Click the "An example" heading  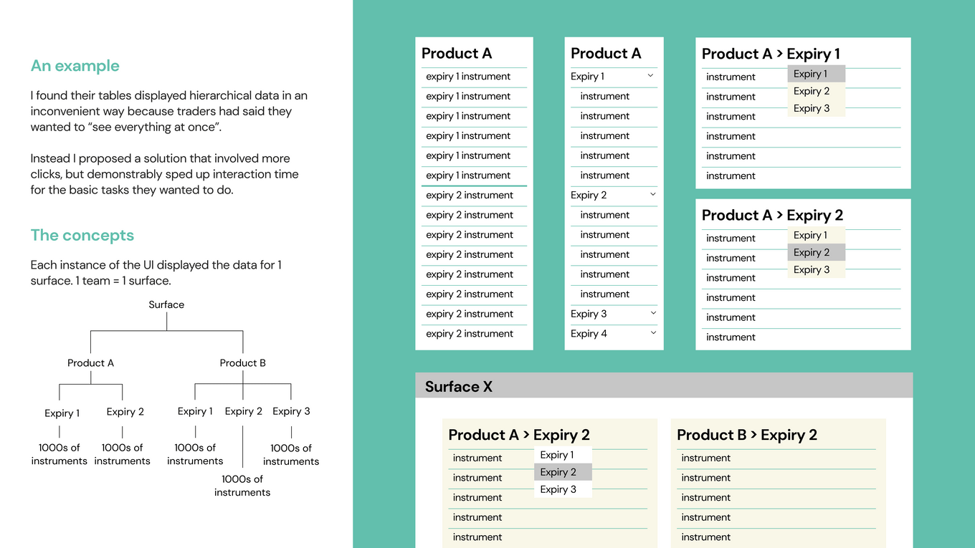(x=75, y=66)
